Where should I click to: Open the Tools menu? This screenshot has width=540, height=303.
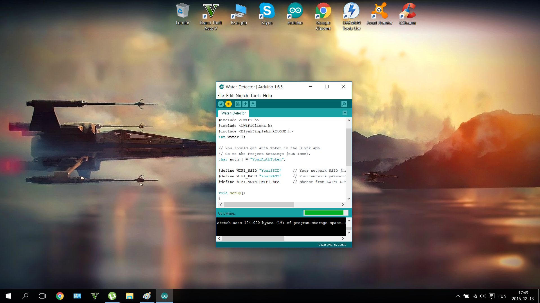point(255,96)
